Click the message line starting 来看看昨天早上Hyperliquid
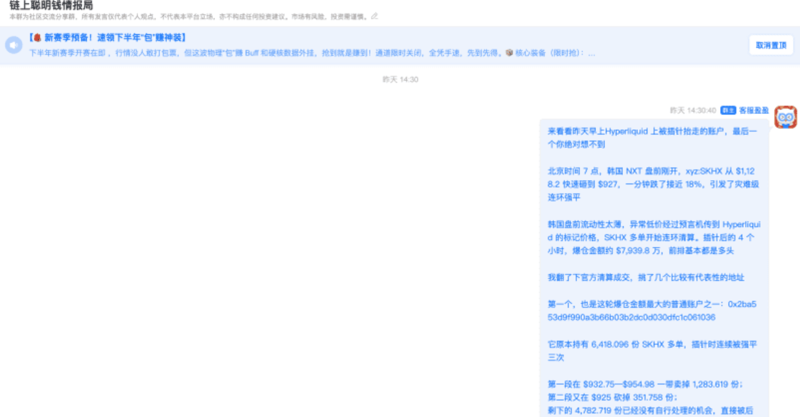Image resolution: width=800 pixels, height=417 pixels. (652, 138)
